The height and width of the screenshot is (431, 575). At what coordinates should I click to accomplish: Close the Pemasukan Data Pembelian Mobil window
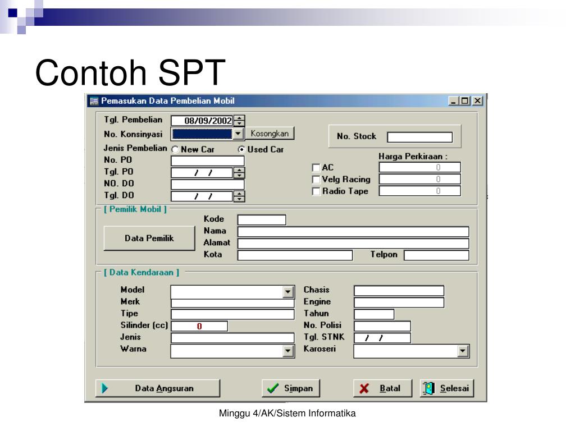pyautogui.click(x=477, y=101)
